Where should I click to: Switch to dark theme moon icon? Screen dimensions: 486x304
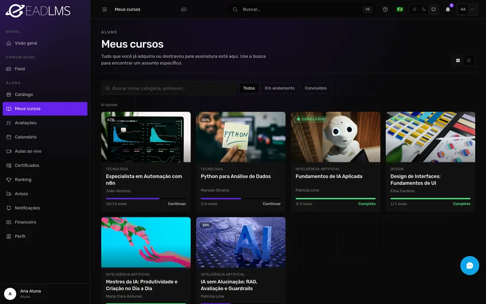pyautogui.click(x=424, y=9)
